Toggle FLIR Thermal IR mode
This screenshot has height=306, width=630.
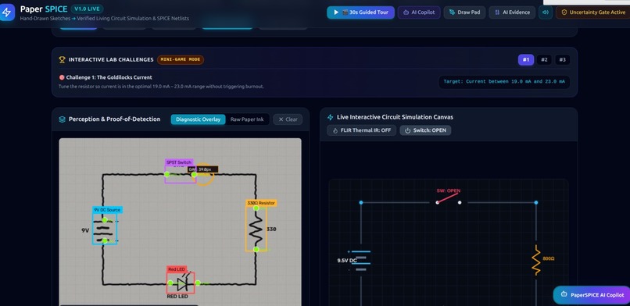pos(361,130)
